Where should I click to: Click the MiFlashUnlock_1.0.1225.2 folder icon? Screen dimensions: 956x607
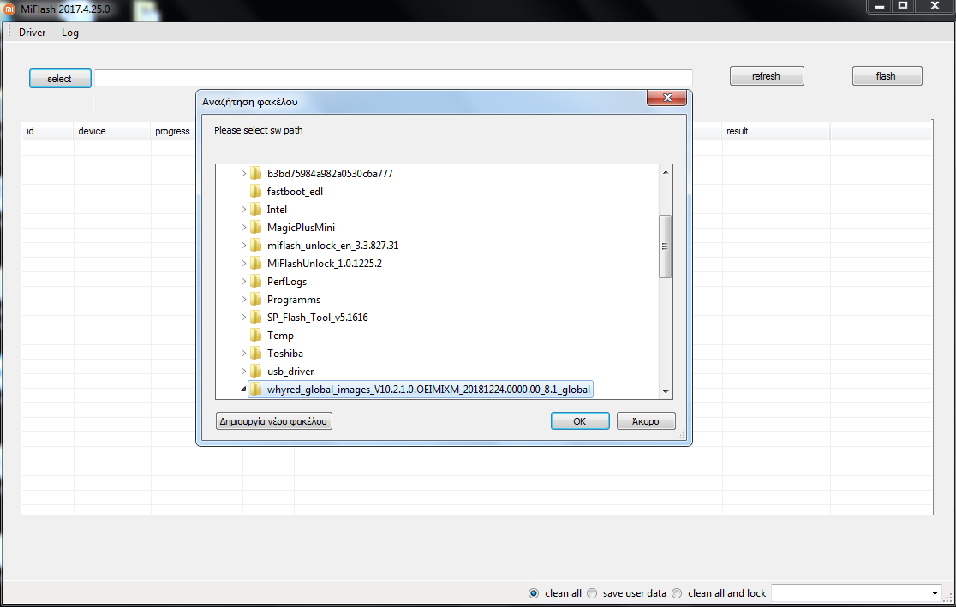pos(256,264)
